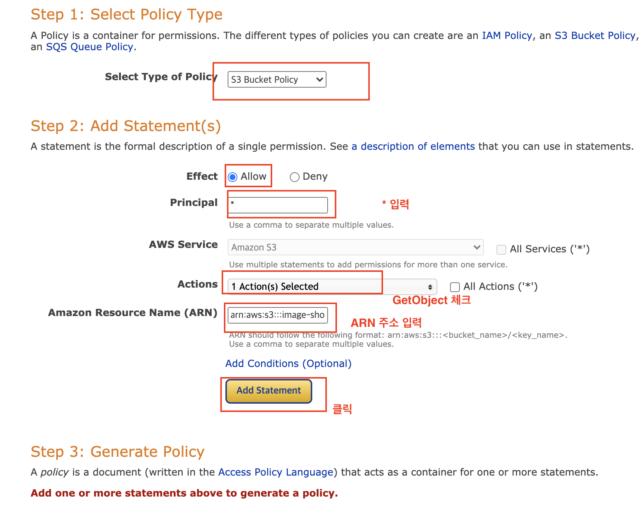Screen dimensions: 641x519
Task: Open the Access Policy Language link
Action: (x=276, y=472)
